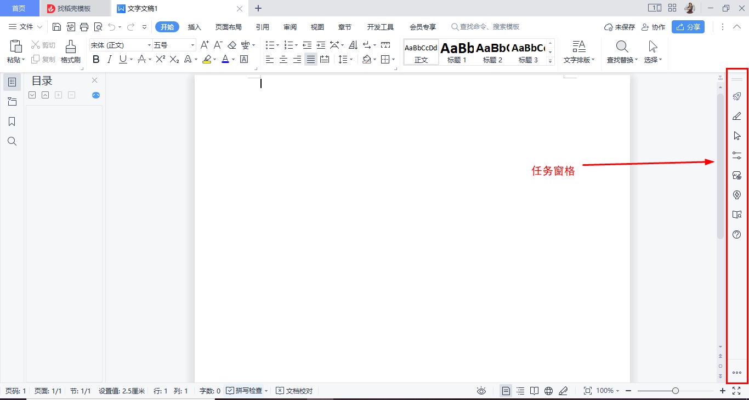This screenshot has height=400, width=749.
Task: Open the 页面布局 ribbon tab
Action: 229,26
